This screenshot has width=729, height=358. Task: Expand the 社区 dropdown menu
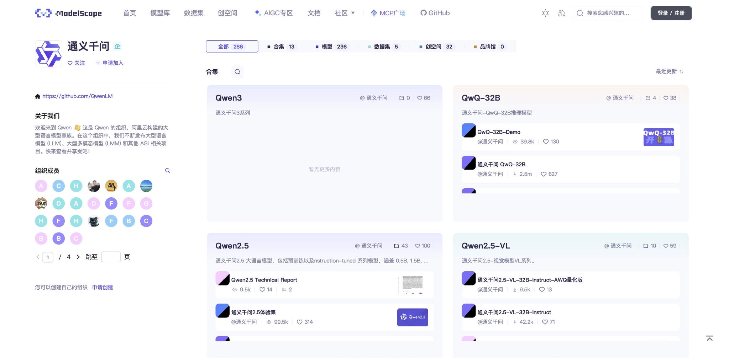click(345, 13)
